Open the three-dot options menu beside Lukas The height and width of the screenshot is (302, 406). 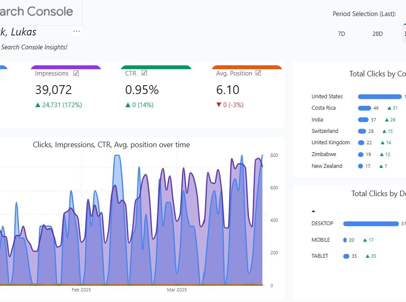[76, 30]
